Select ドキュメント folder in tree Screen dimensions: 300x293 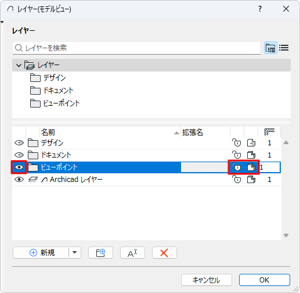(x=59, y=91)
